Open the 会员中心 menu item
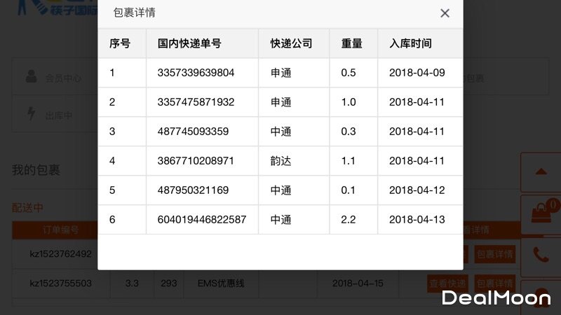The height and width of the screenshot is (315, 561). (x=63, y=78)
